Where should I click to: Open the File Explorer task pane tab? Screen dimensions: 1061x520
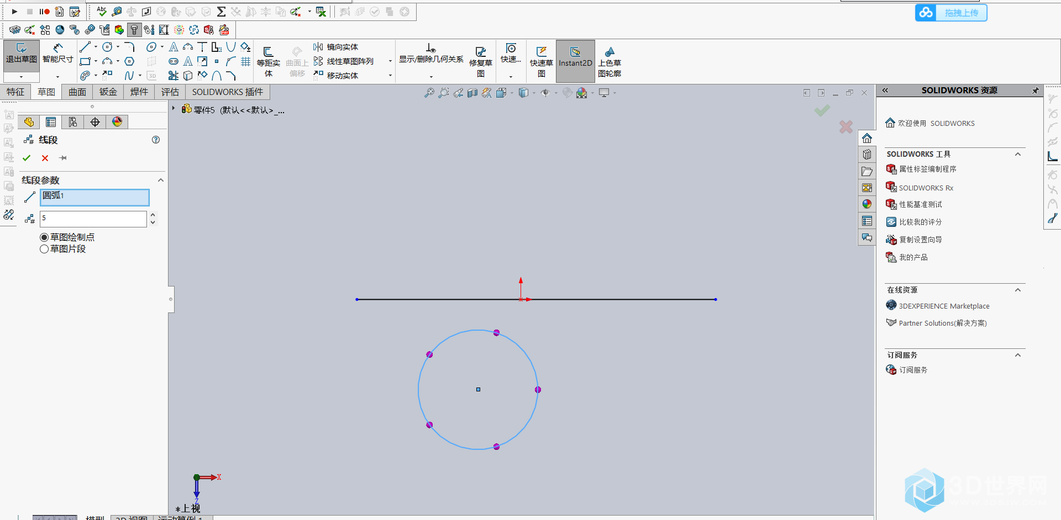(867, 171)
